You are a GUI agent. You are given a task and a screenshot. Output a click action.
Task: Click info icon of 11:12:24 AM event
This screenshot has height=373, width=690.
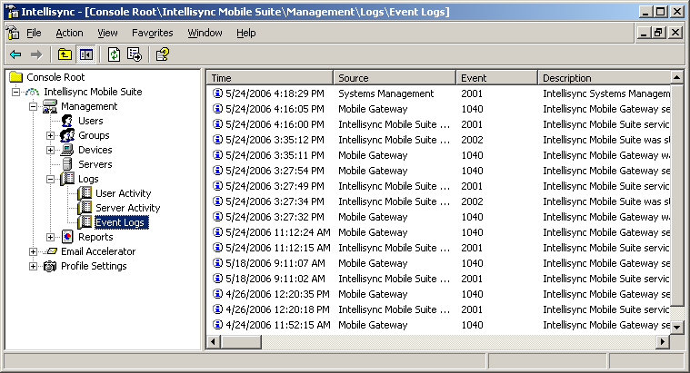coord(217,232)
